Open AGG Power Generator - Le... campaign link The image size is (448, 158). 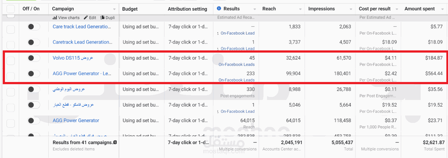(82, 73)
